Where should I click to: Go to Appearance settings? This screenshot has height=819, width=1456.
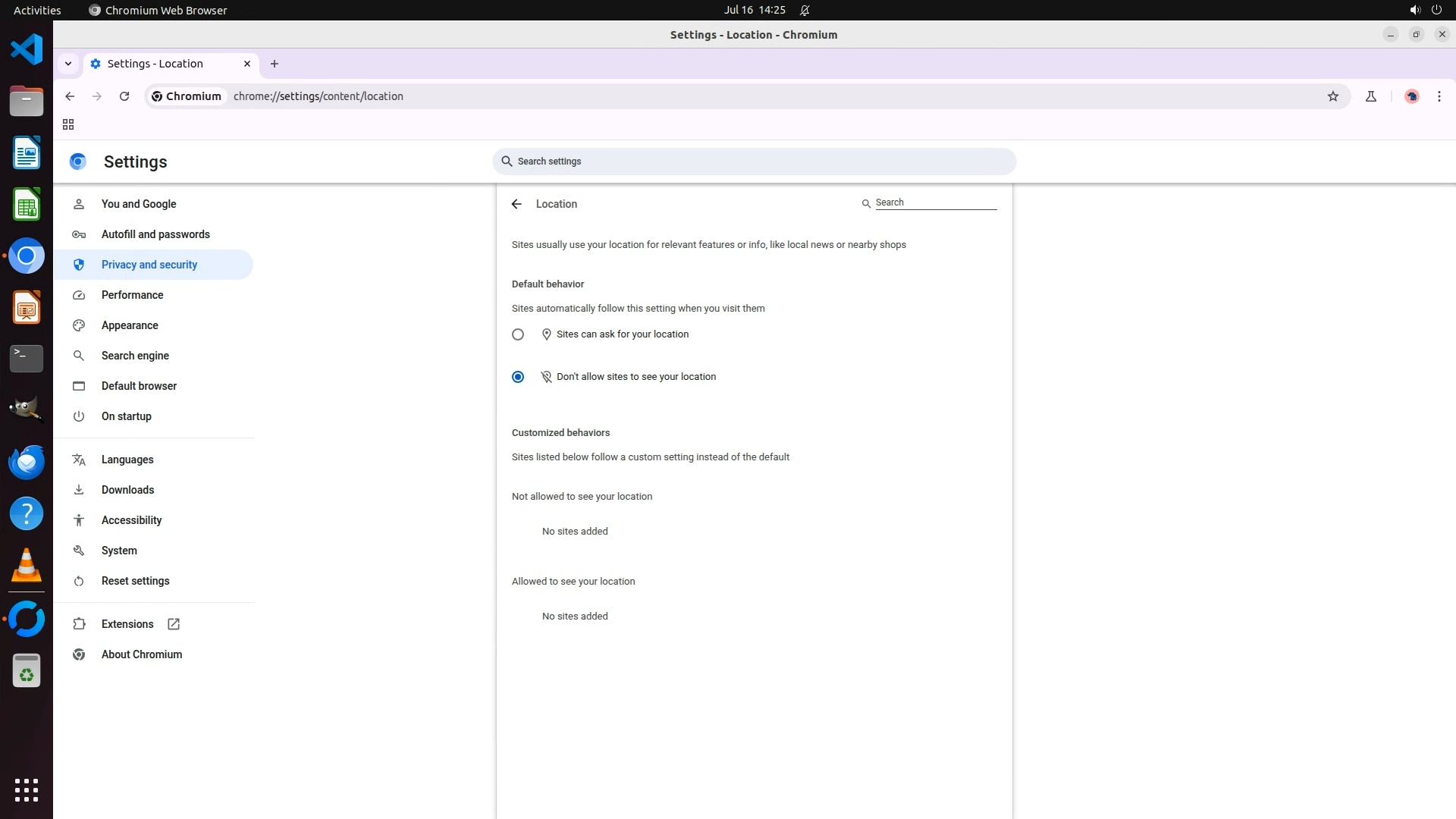(x=130, y=325)
